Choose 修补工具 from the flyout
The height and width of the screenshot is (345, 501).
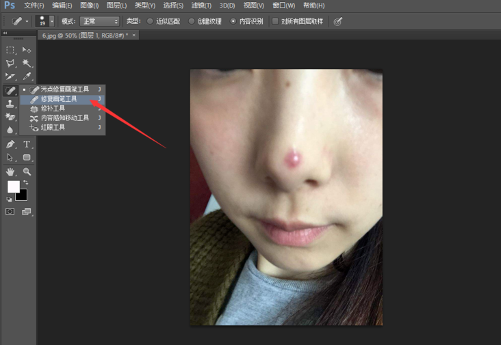53,108
